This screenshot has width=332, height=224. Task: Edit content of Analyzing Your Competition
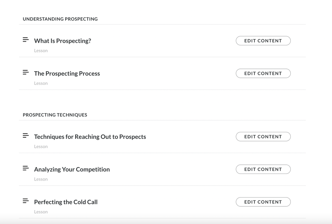click(263, 169)
